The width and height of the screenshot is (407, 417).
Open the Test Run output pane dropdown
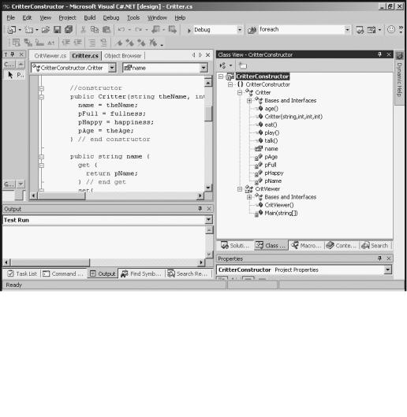point(209,220)
